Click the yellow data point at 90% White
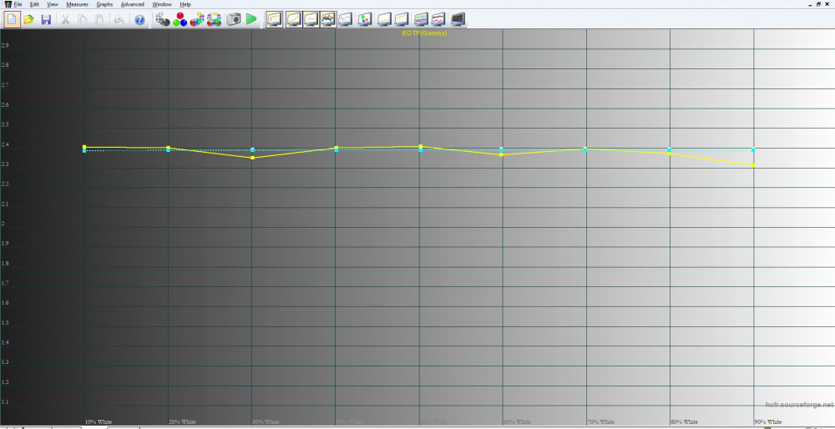Viewport: 835px width, 429px height. (753, 164)
